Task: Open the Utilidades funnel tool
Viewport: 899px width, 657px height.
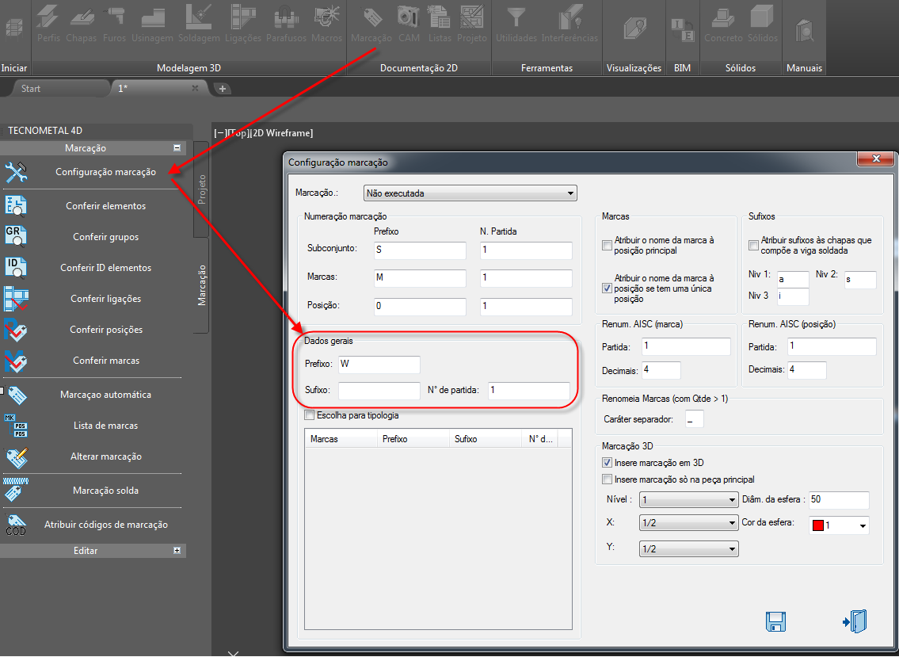Action: tap(516, 24)
